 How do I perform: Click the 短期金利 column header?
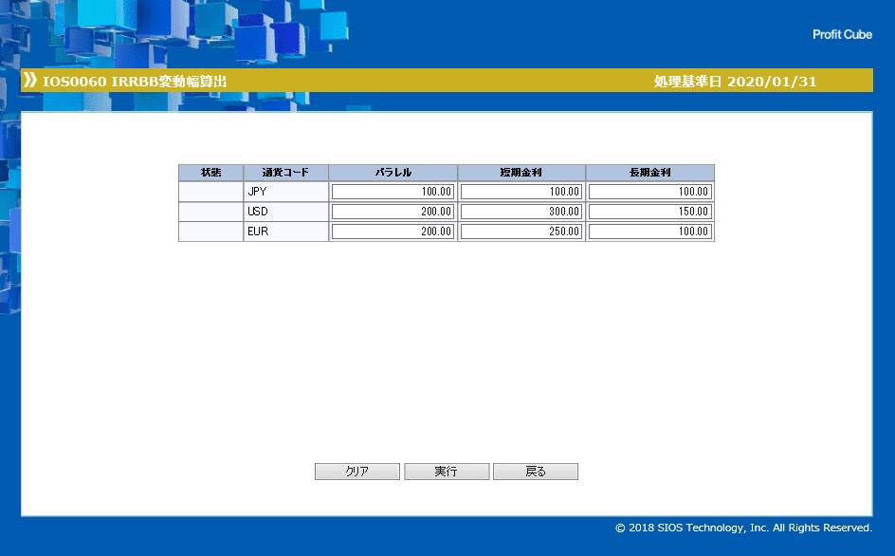521,173
